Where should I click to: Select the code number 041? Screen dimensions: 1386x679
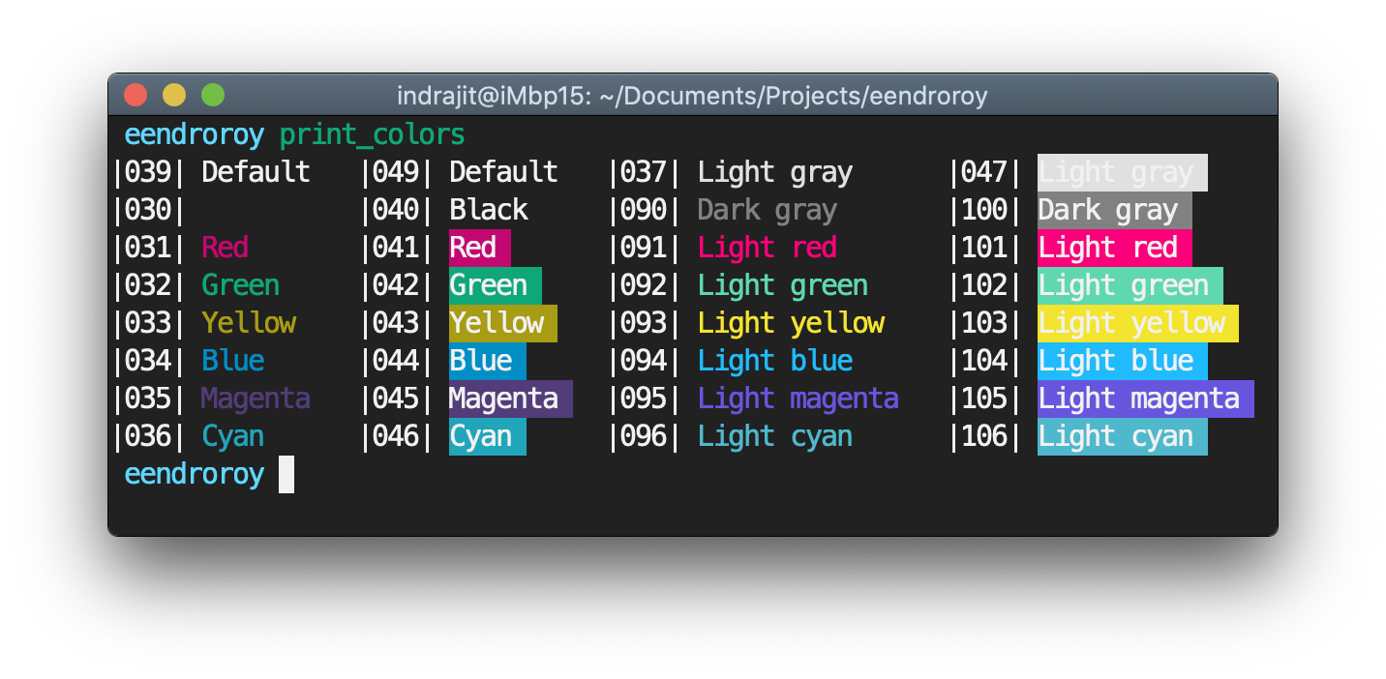pos(395,248)
